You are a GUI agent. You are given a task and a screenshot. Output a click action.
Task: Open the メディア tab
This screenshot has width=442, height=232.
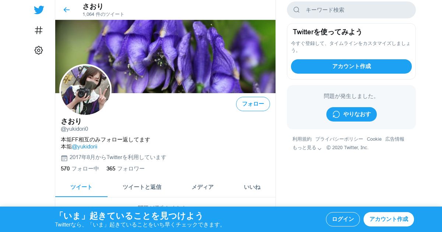[202, 187]
